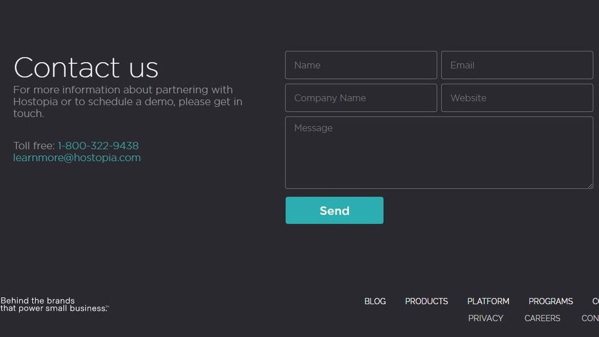Click the Contact us page heading
Screen dimensions: 599x337
click(86, 67)
